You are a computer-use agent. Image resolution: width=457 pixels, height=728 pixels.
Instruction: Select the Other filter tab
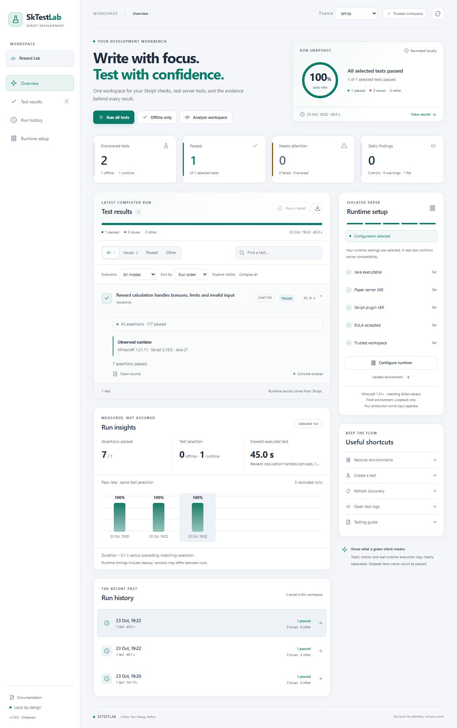(x=171, y=253)
